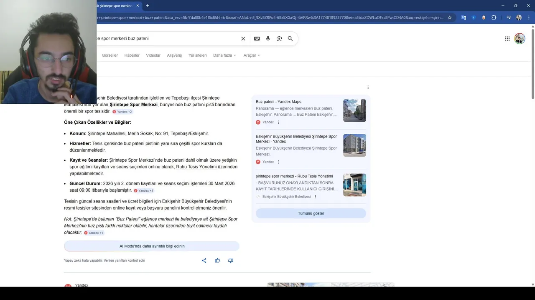Switch to the Videolar tab
This screenshot has height=300, width=535.
click(153, 55)
